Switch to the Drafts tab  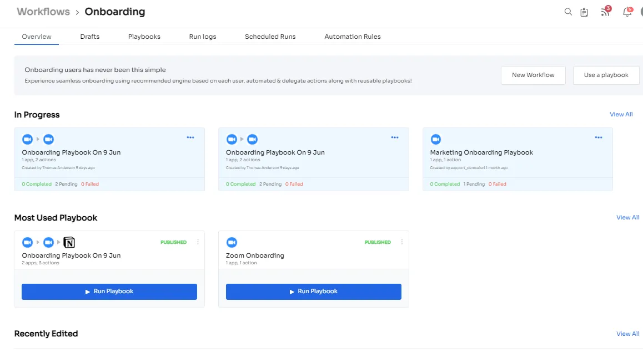90,37
